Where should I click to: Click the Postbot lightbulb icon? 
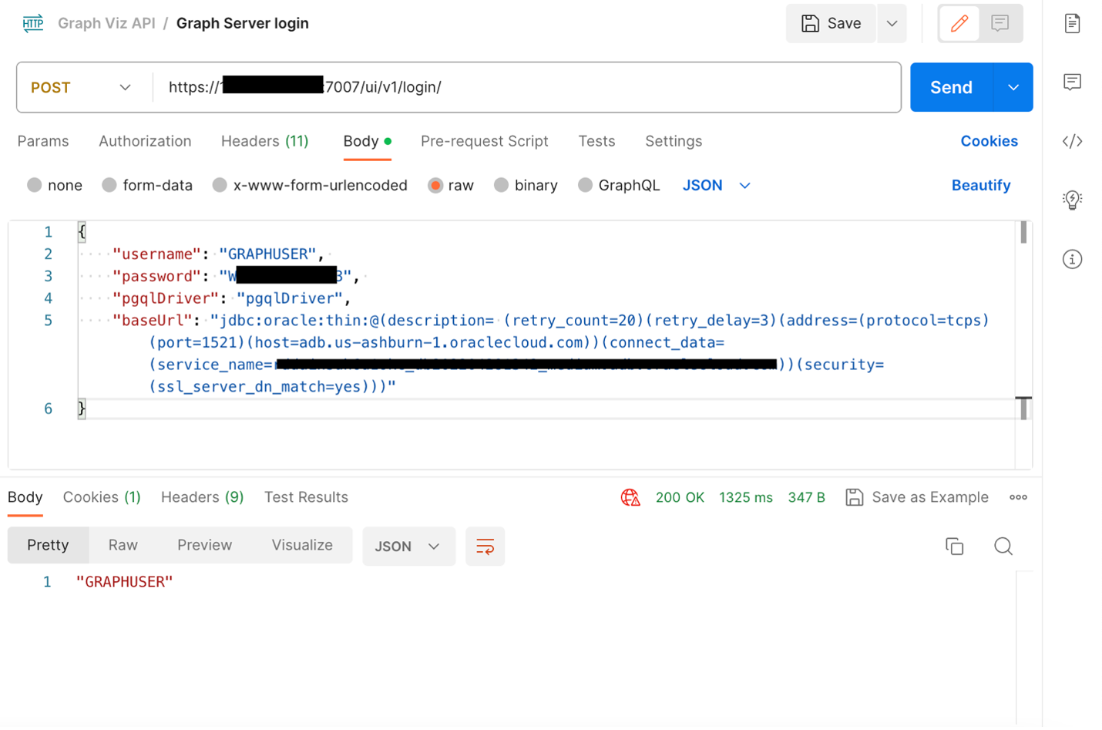pos(1072,200)
